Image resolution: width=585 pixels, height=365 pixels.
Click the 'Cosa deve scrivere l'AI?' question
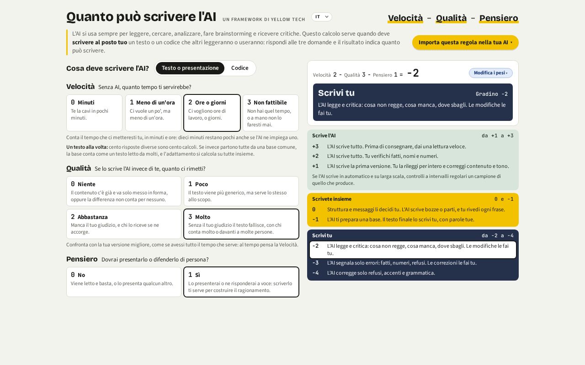107,68
